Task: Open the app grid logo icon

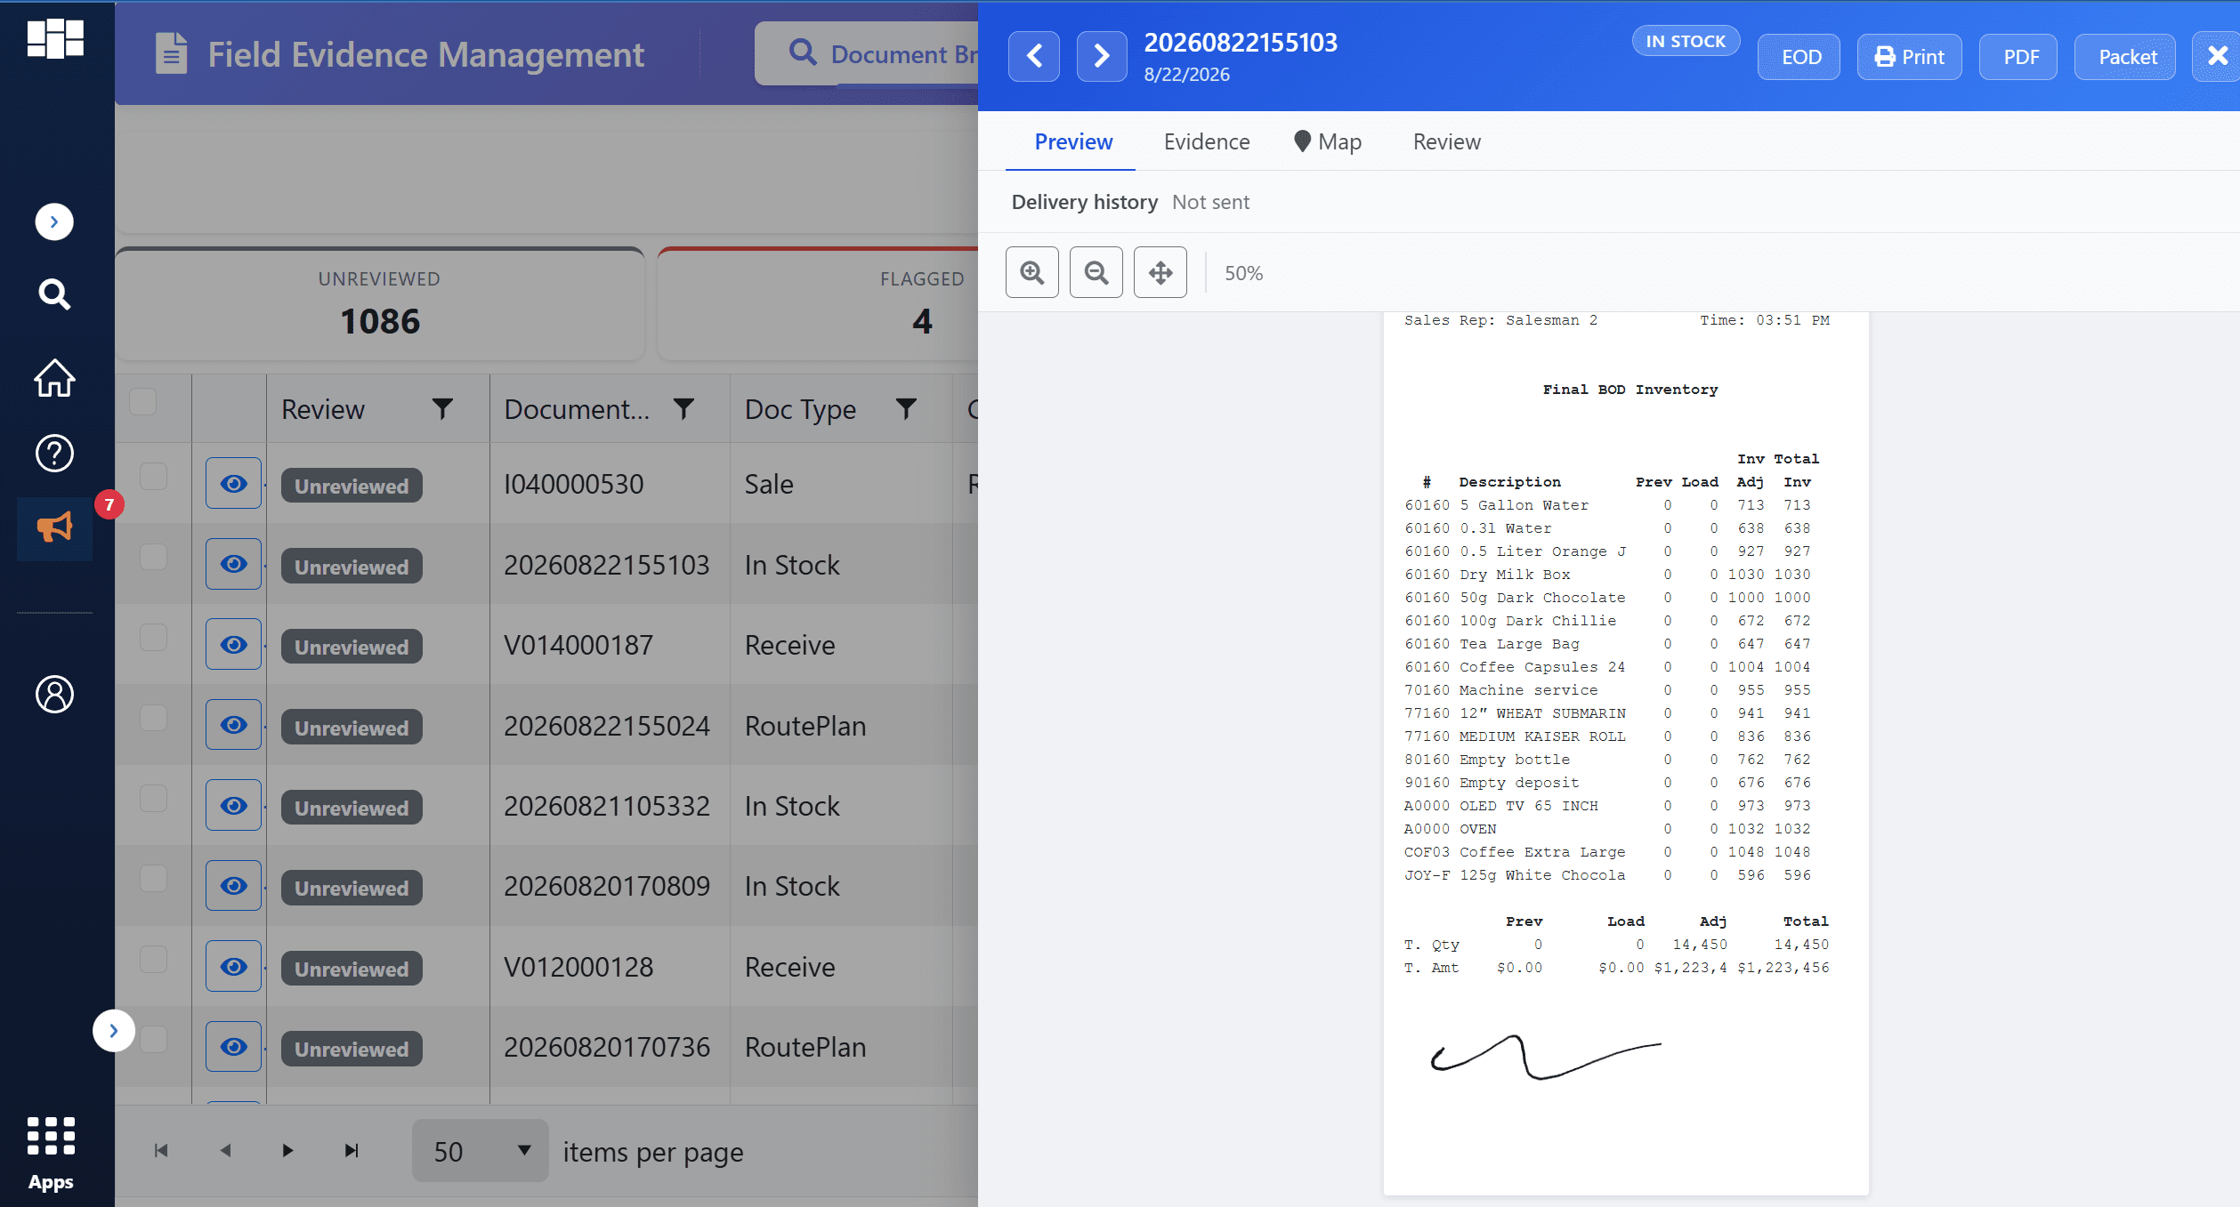Action: point(55,39)
